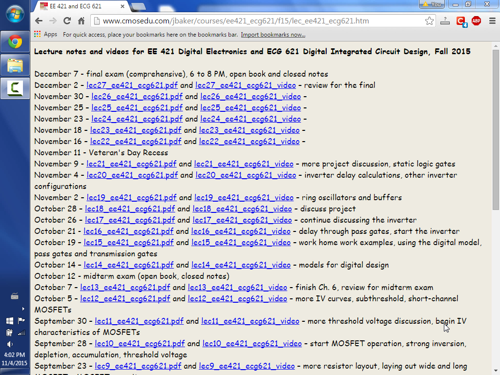Open lec15_ee421_ecg621.pdf link
This screenshot has height=375, width=500.
pyautogui.click(x=128, y=242)
